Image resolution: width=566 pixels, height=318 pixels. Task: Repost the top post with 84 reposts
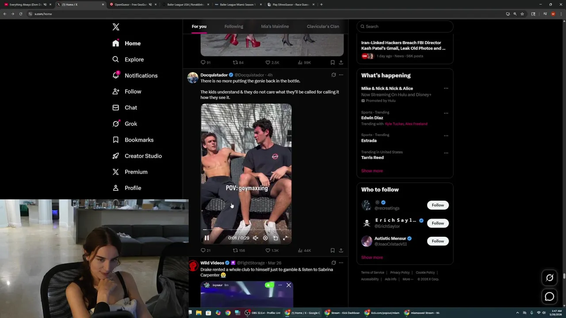click(238, 63)
